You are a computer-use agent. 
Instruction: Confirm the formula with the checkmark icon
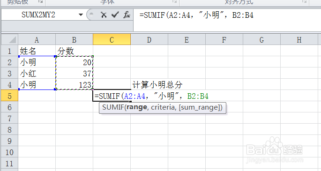click(x=115, y=15)
